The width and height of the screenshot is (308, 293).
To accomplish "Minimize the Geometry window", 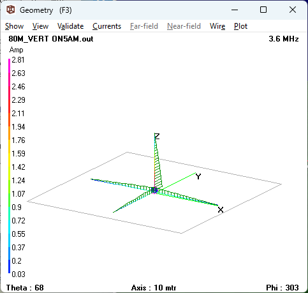I will (235, 10).
